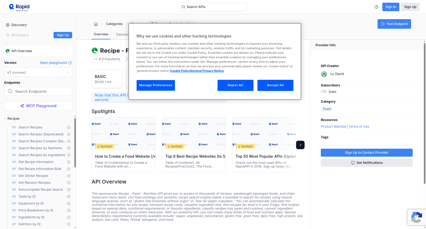426x229 pixels.
Task: Show info for Search Recipes (Deprecated) endpoint
Action: [x=69, y=134]
